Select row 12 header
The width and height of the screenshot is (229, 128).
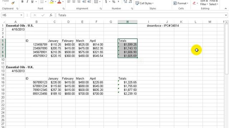pyautogui.click(x=3, y=67)
